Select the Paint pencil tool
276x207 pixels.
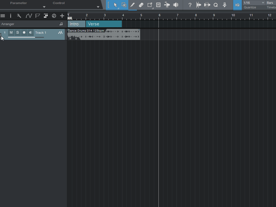pos(133,5)
